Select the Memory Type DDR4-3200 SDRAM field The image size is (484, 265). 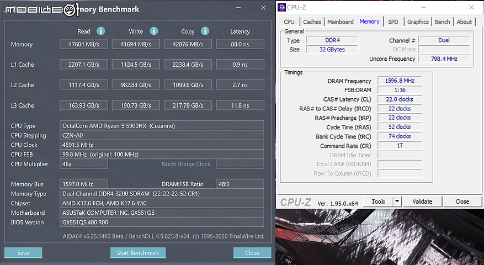(x=162, y=194)
